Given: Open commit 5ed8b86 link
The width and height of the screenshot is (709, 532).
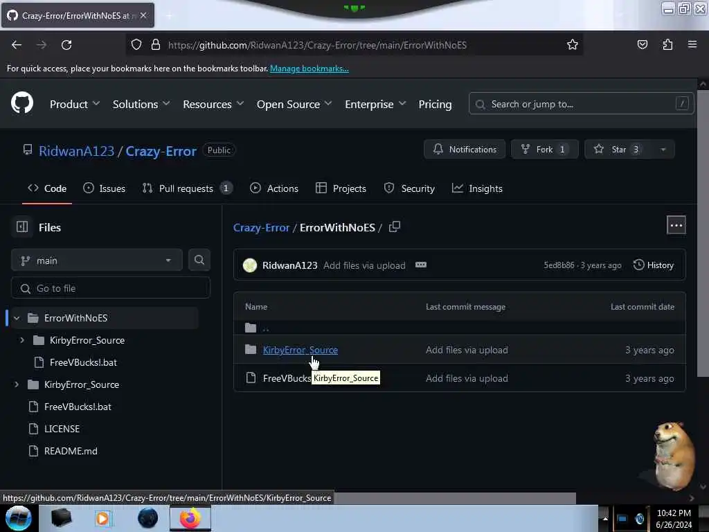Looking at the screenshot, I should [559, 265].
